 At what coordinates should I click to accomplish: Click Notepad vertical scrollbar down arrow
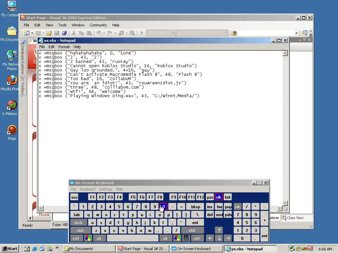(285, 203)
